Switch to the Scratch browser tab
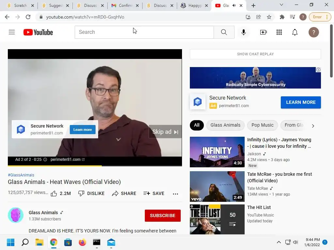 (21, 6)
